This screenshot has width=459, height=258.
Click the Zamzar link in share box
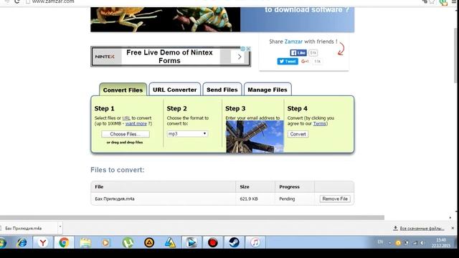click(x=293, y=42)
